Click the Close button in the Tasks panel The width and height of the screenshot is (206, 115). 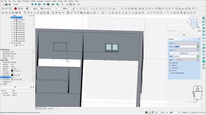coord(184,35)
